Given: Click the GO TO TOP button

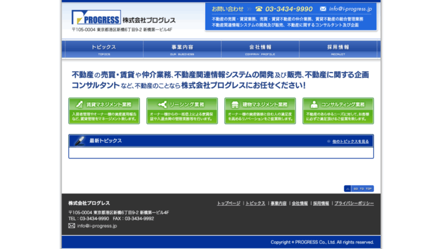Looking at the screenshot, I should tap(359, 188).
